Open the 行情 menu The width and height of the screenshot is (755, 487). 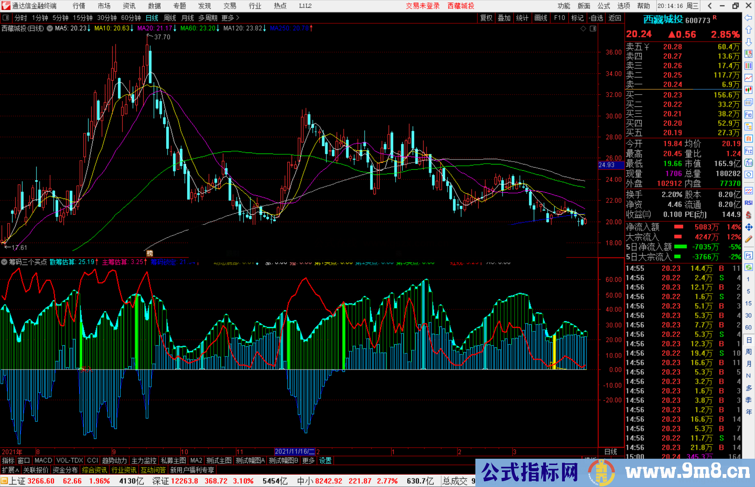coord(79,6)
